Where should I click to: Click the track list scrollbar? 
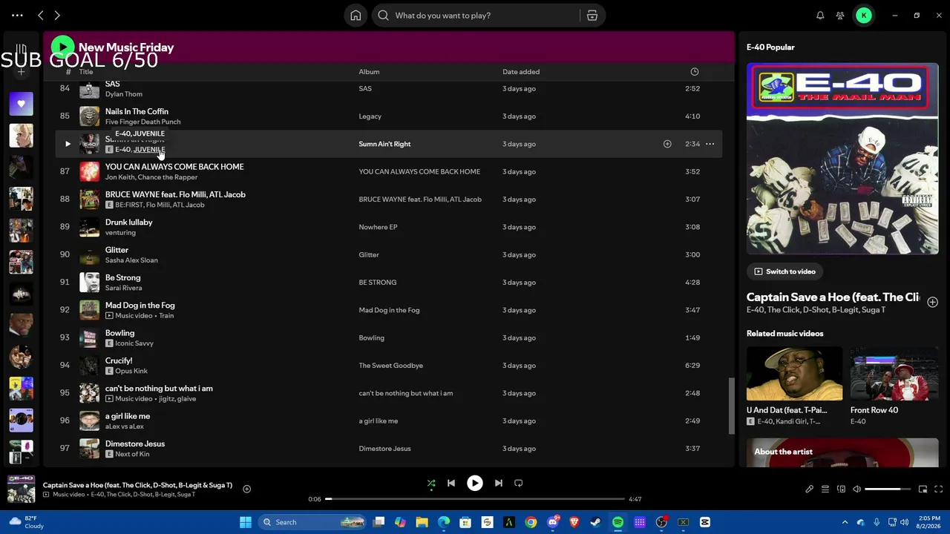[x=732, y=405]
